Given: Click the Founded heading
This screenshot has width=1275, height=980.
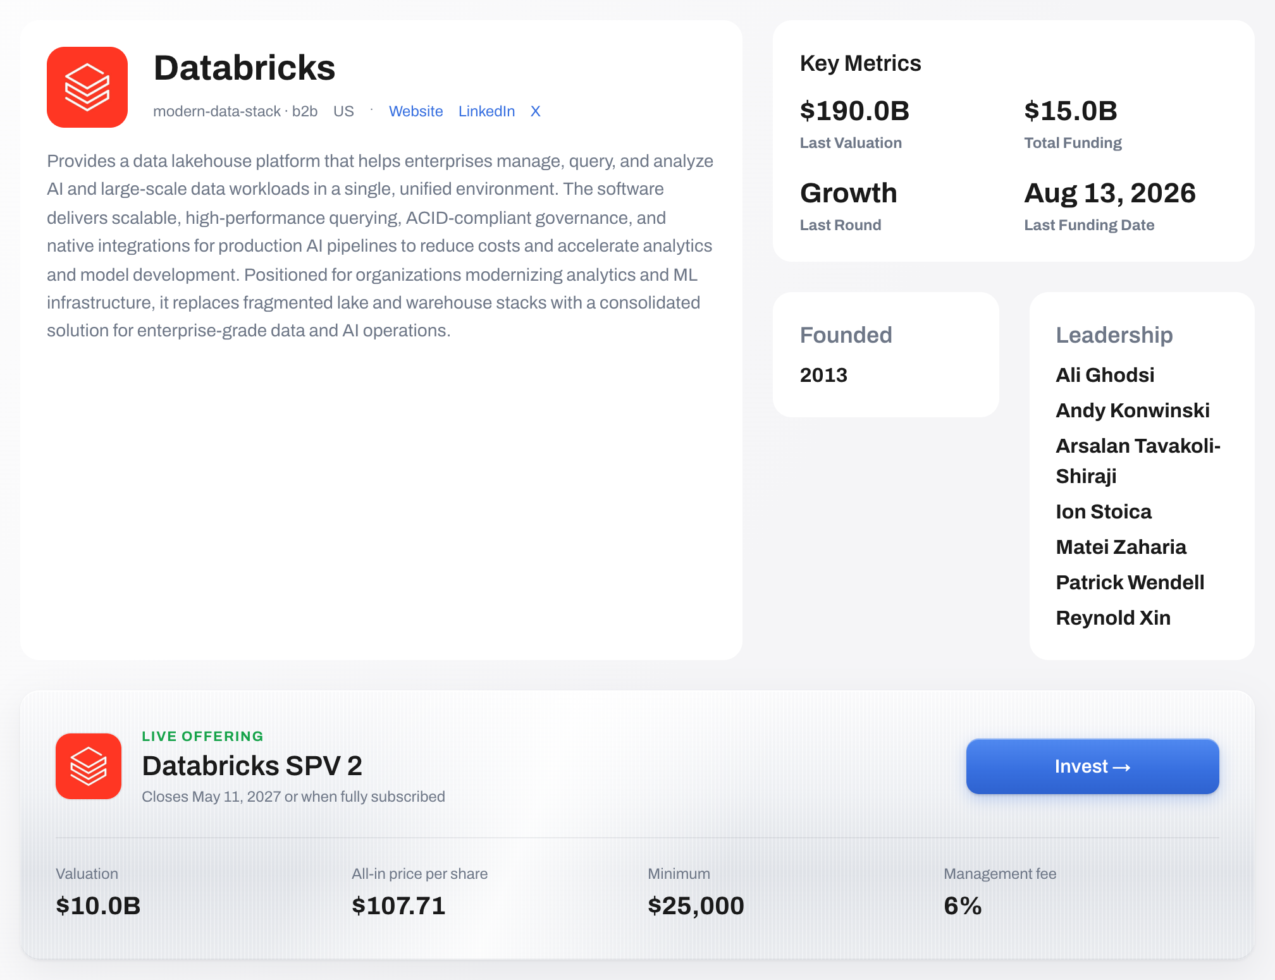Looking at the screenshot, I should click(x=846, y=335).
